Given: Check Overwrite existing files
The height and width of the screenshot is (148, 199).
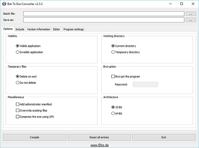Looking at the screenshot, I should pyautogui.click(x=18, y=110).
